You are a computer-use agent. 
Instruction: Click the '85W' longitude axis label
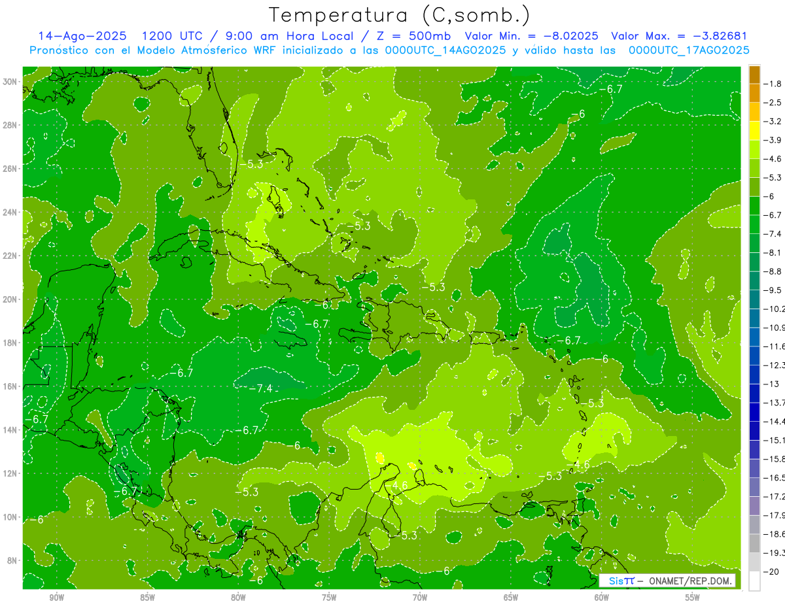coord(147,598)
